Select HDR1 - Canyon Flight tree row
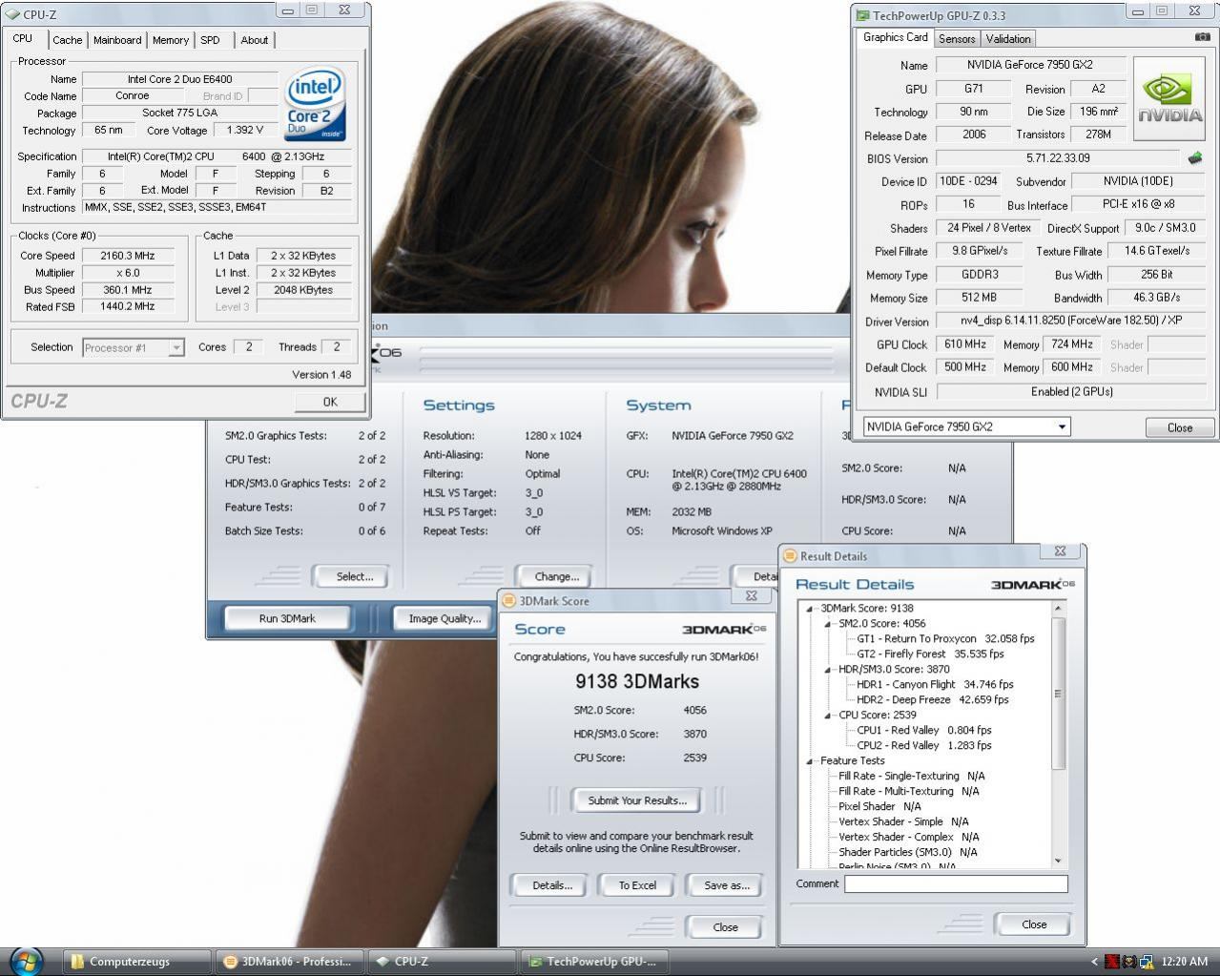The height and width of the screenshot is (976, 1220). pyautogui.click(x=935, y=685)
